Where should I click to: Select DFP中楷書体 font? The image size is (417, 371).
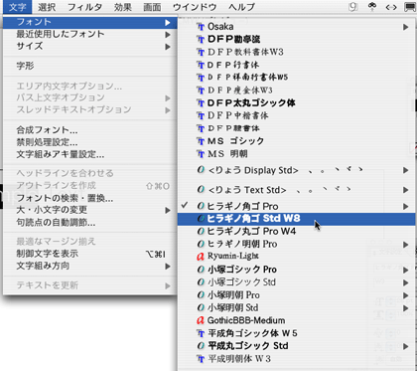tap(297, 115)
